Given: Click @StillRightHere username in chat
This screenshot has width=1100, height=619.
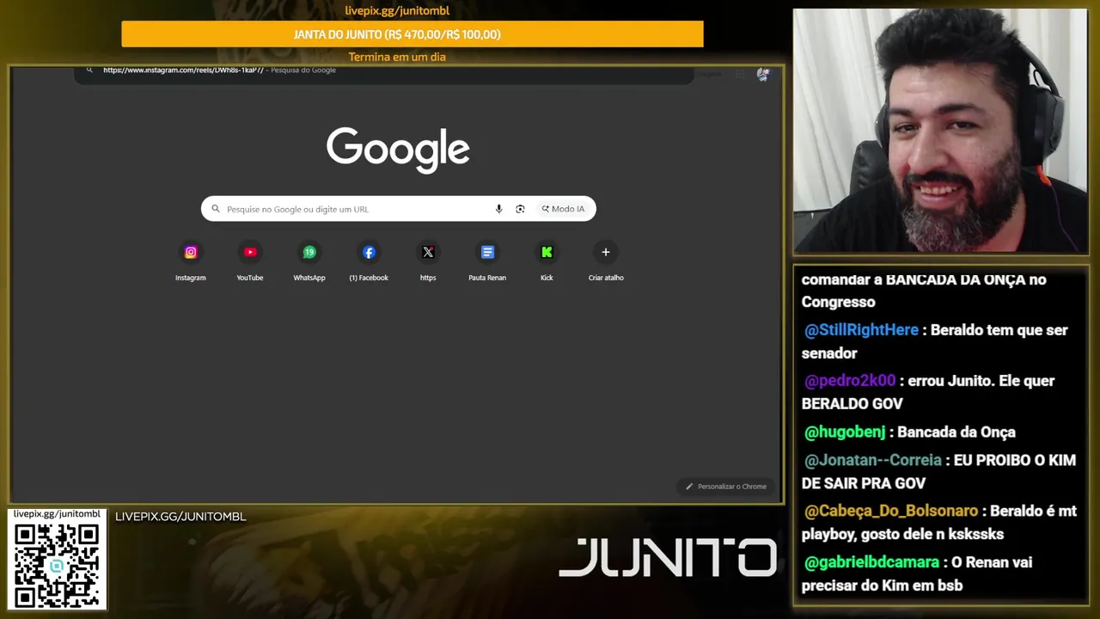Looking at the screenshot, I should coord(861,330).
